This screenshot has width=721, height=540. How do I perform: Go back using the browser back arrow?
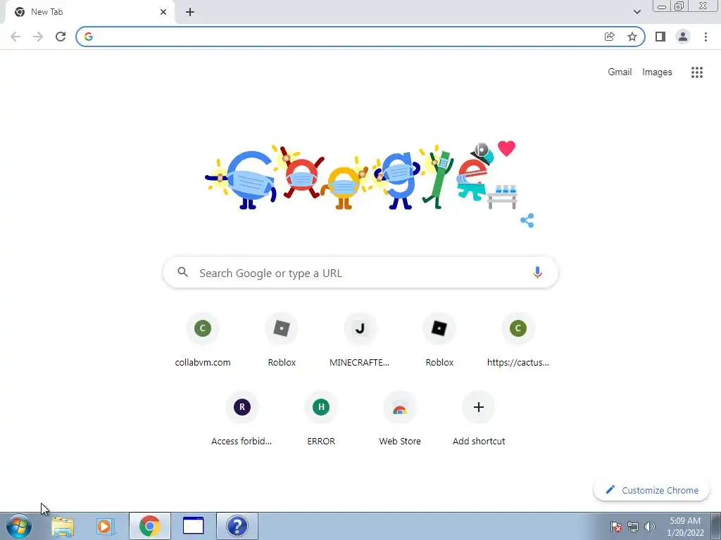pos(15,37)
